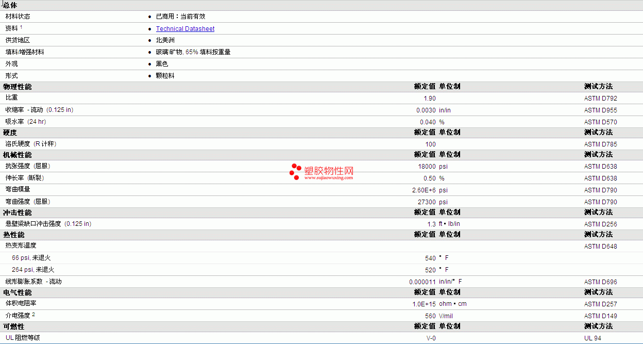This screenshot has width=643, height=344.
Task: Click the 热性能 section header
Action: [x=14, y=235]
